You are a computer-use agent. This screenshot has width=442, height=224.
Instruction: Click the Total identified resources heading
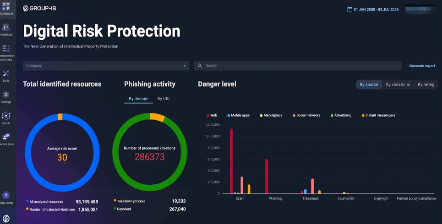pos(62,84)
